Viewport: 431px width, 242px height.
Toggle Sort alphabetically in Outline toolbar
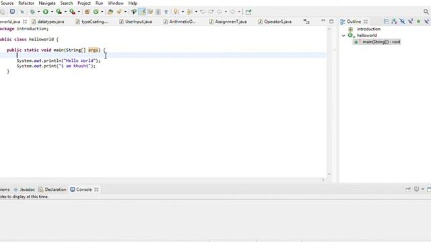[x=394, y=22]
